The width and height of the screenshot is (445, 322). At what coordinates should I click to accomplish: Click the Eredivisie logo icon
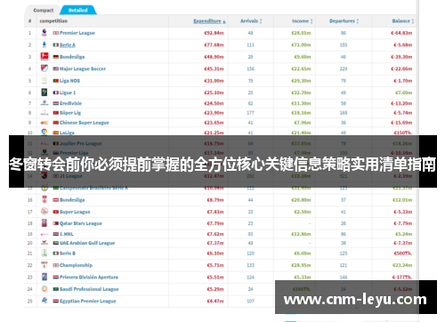44,103
